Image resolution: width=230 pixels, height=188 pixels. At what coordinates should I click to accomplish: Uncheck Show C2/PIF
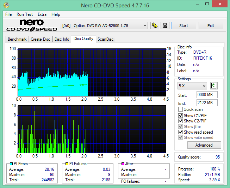point(180,121)
